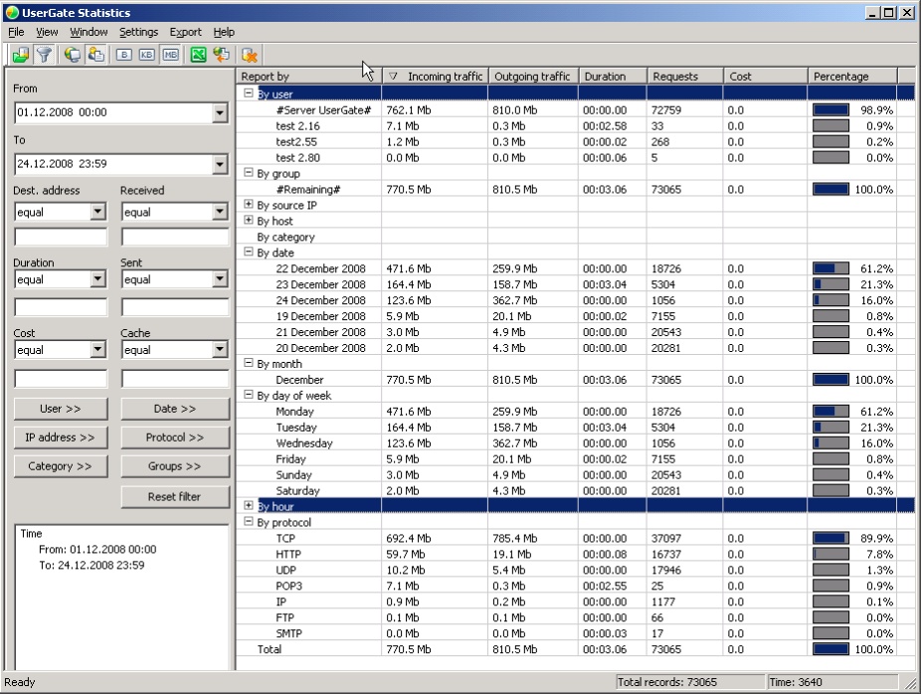
Task: Set traffic units to bytes (B)
Action: (x=123, y=55)
